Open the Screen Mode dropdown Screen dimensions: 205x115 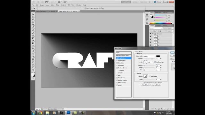pos(65,2)
